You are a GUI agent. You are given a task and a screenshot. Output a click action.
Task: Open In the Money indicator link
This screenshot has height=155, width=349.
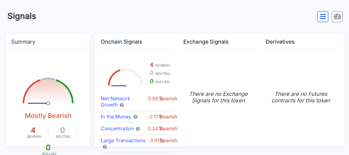point(116,117)
